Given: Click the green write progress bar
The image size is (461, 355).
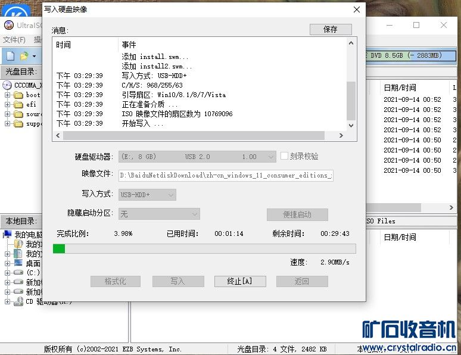Looking at the screenshot, I should [x=204, y=248].
